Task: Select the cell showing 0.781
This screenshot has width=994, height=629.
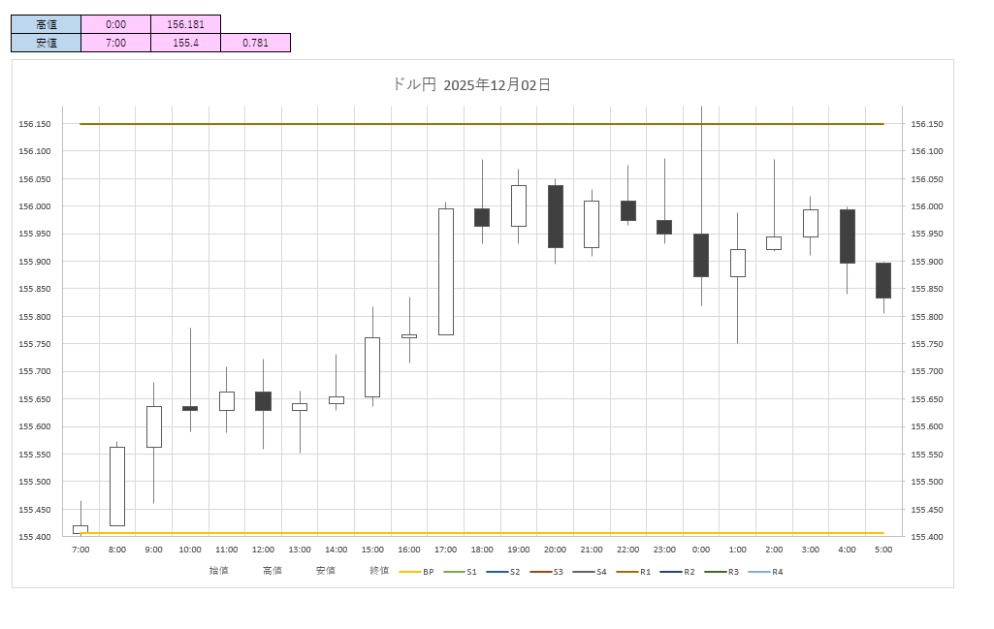Action: click(x=255, y=43)
